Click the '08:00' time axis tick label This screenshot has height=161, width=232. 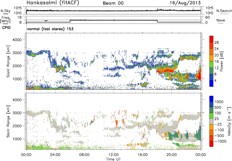(x=84, y=155)
